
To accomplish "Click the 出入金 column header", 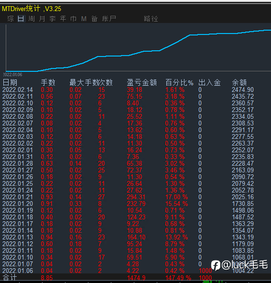I will point(209,83).
